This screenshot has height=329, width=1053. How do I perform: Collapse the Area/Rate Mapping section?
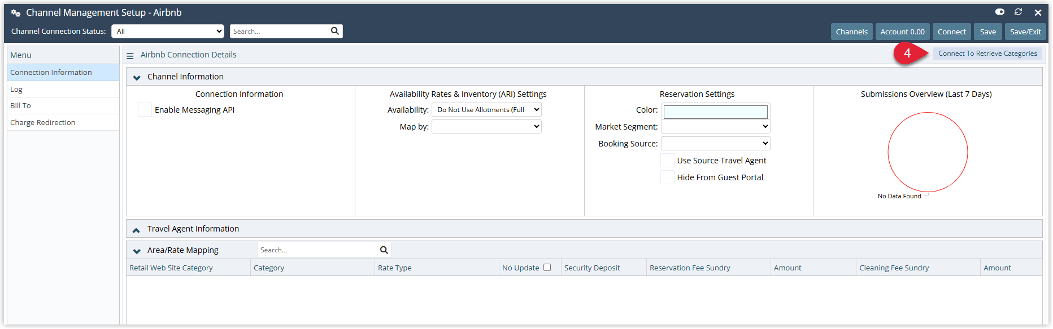137,251
